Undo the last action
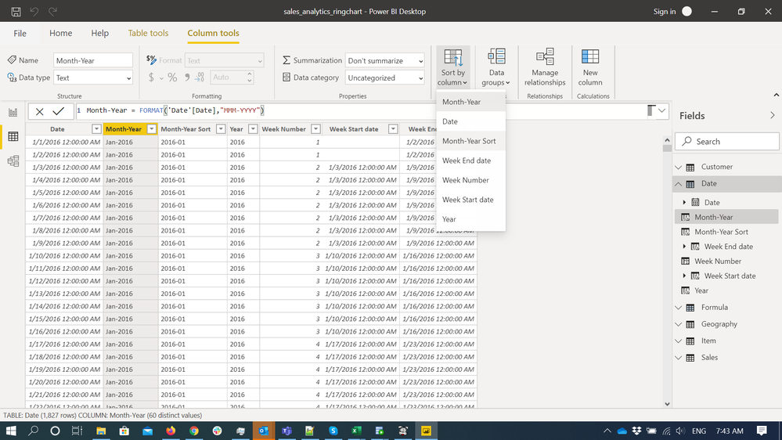Viewport: 782px width, 440px height. tap(34, 12)
